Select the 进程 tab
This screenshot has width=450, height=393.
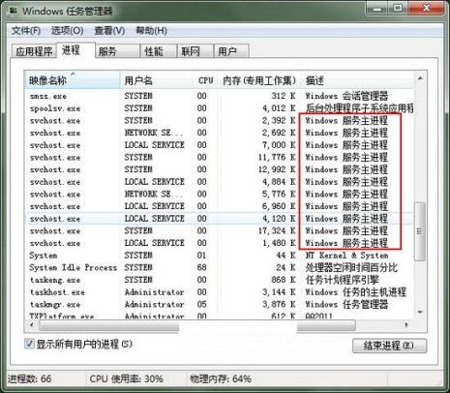(x=75, y=50)
